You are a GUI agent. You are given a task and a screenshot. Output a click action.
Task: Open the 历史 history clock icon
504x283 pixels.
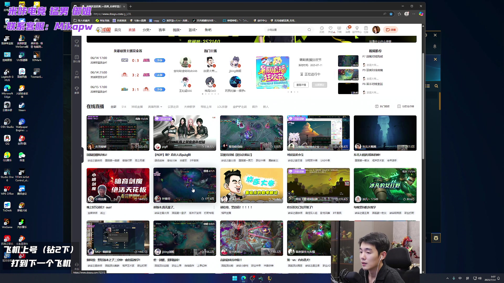point(322,29)
